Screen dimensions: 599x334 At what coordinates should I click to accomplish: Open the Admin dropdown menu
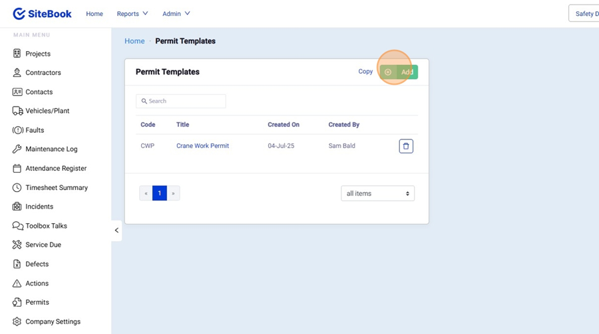[176, 14]
